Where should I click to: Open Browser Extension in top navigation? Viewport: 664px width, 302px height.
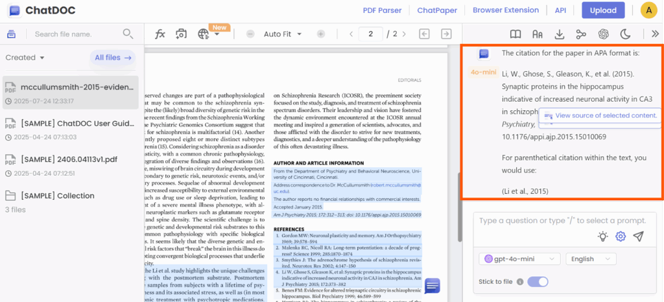[x=506, y=10]
